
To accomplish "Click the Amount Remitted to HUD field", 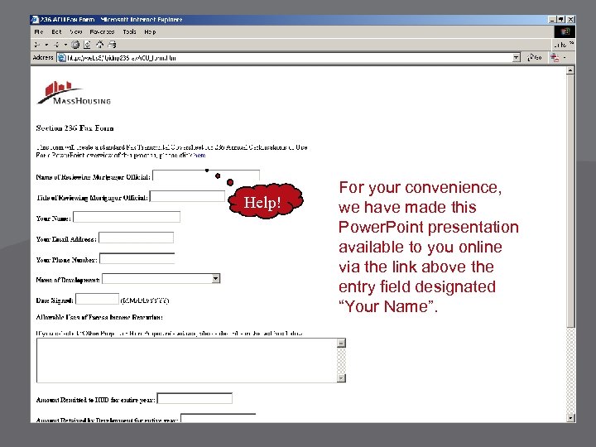I will coord(195,398).
